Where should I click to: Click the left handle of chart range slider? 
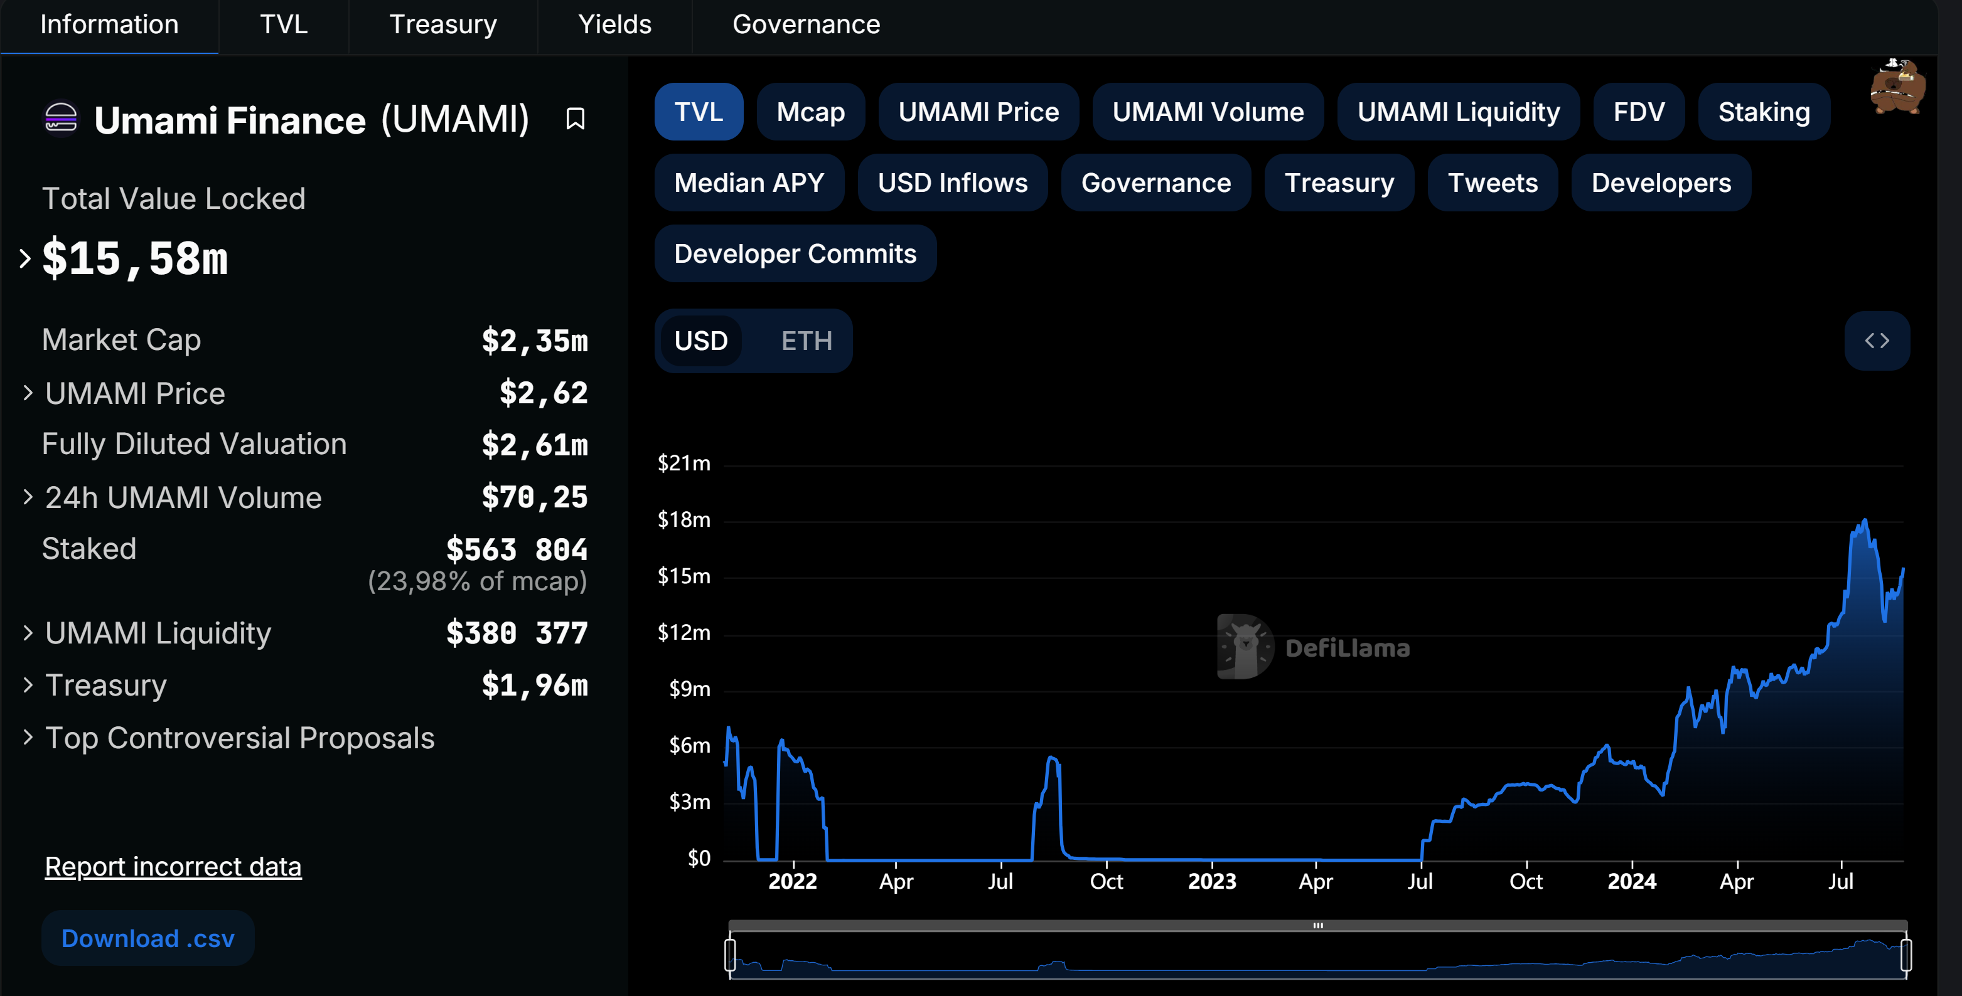pos(730,954)
